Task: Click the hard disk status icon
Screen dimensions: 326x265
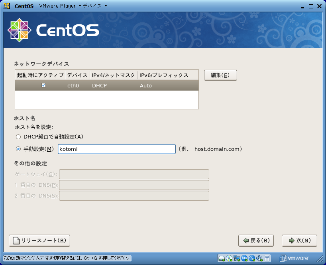Action: click(222, 258)
